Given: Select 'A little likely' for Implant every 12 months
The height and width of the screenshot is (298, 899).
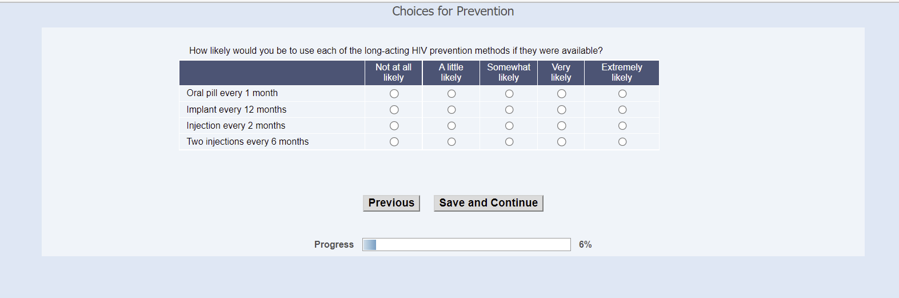Looking at the screenshot, I should 452,110.
